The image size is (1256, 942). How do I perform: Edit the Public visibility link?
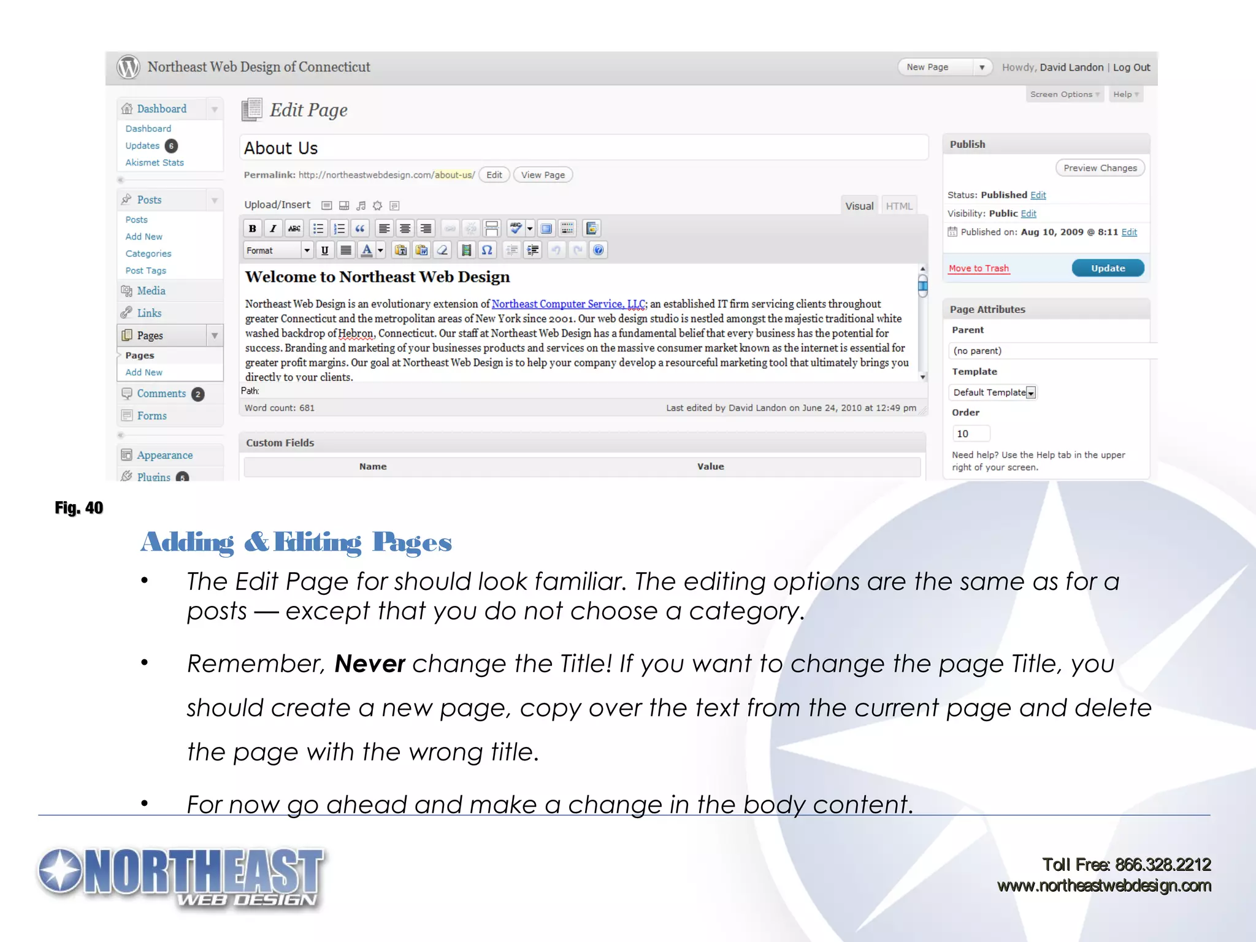click(x=1028, y=213)
